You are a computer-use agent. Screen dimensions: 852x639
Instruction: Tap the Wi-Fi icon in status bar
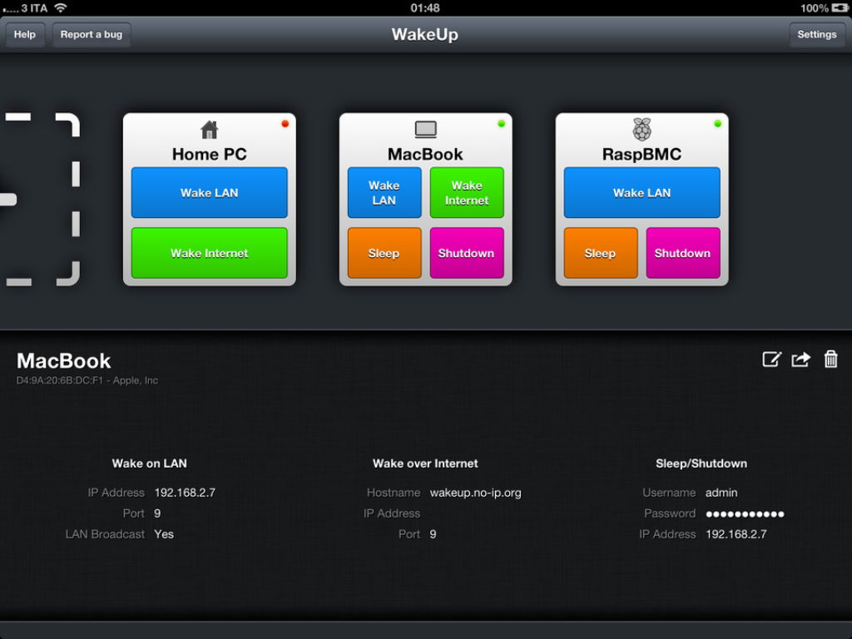click(61, 8)
